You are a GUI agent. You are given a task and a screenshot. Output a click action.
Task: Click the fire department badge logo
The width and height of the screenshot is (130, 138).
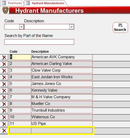(x=5, y=10)
